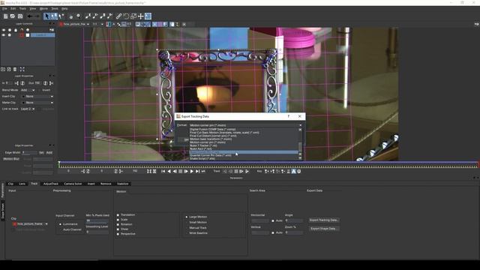Toggle the Vertical Auto checkbox

[273, 233]
